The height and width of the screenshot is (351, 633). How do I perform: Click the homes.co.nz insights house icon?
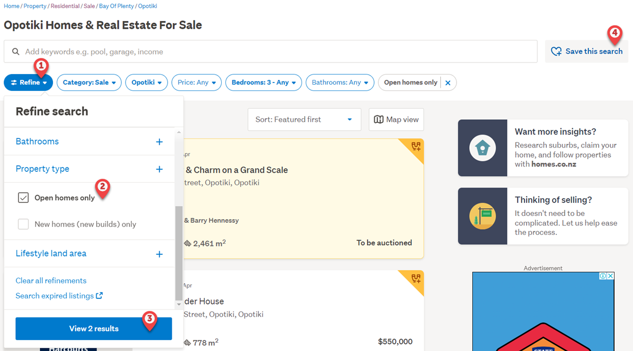click(482, 148)
